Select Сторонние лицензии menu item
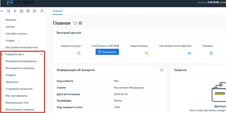The image size is (226, 113). (19, 89)
